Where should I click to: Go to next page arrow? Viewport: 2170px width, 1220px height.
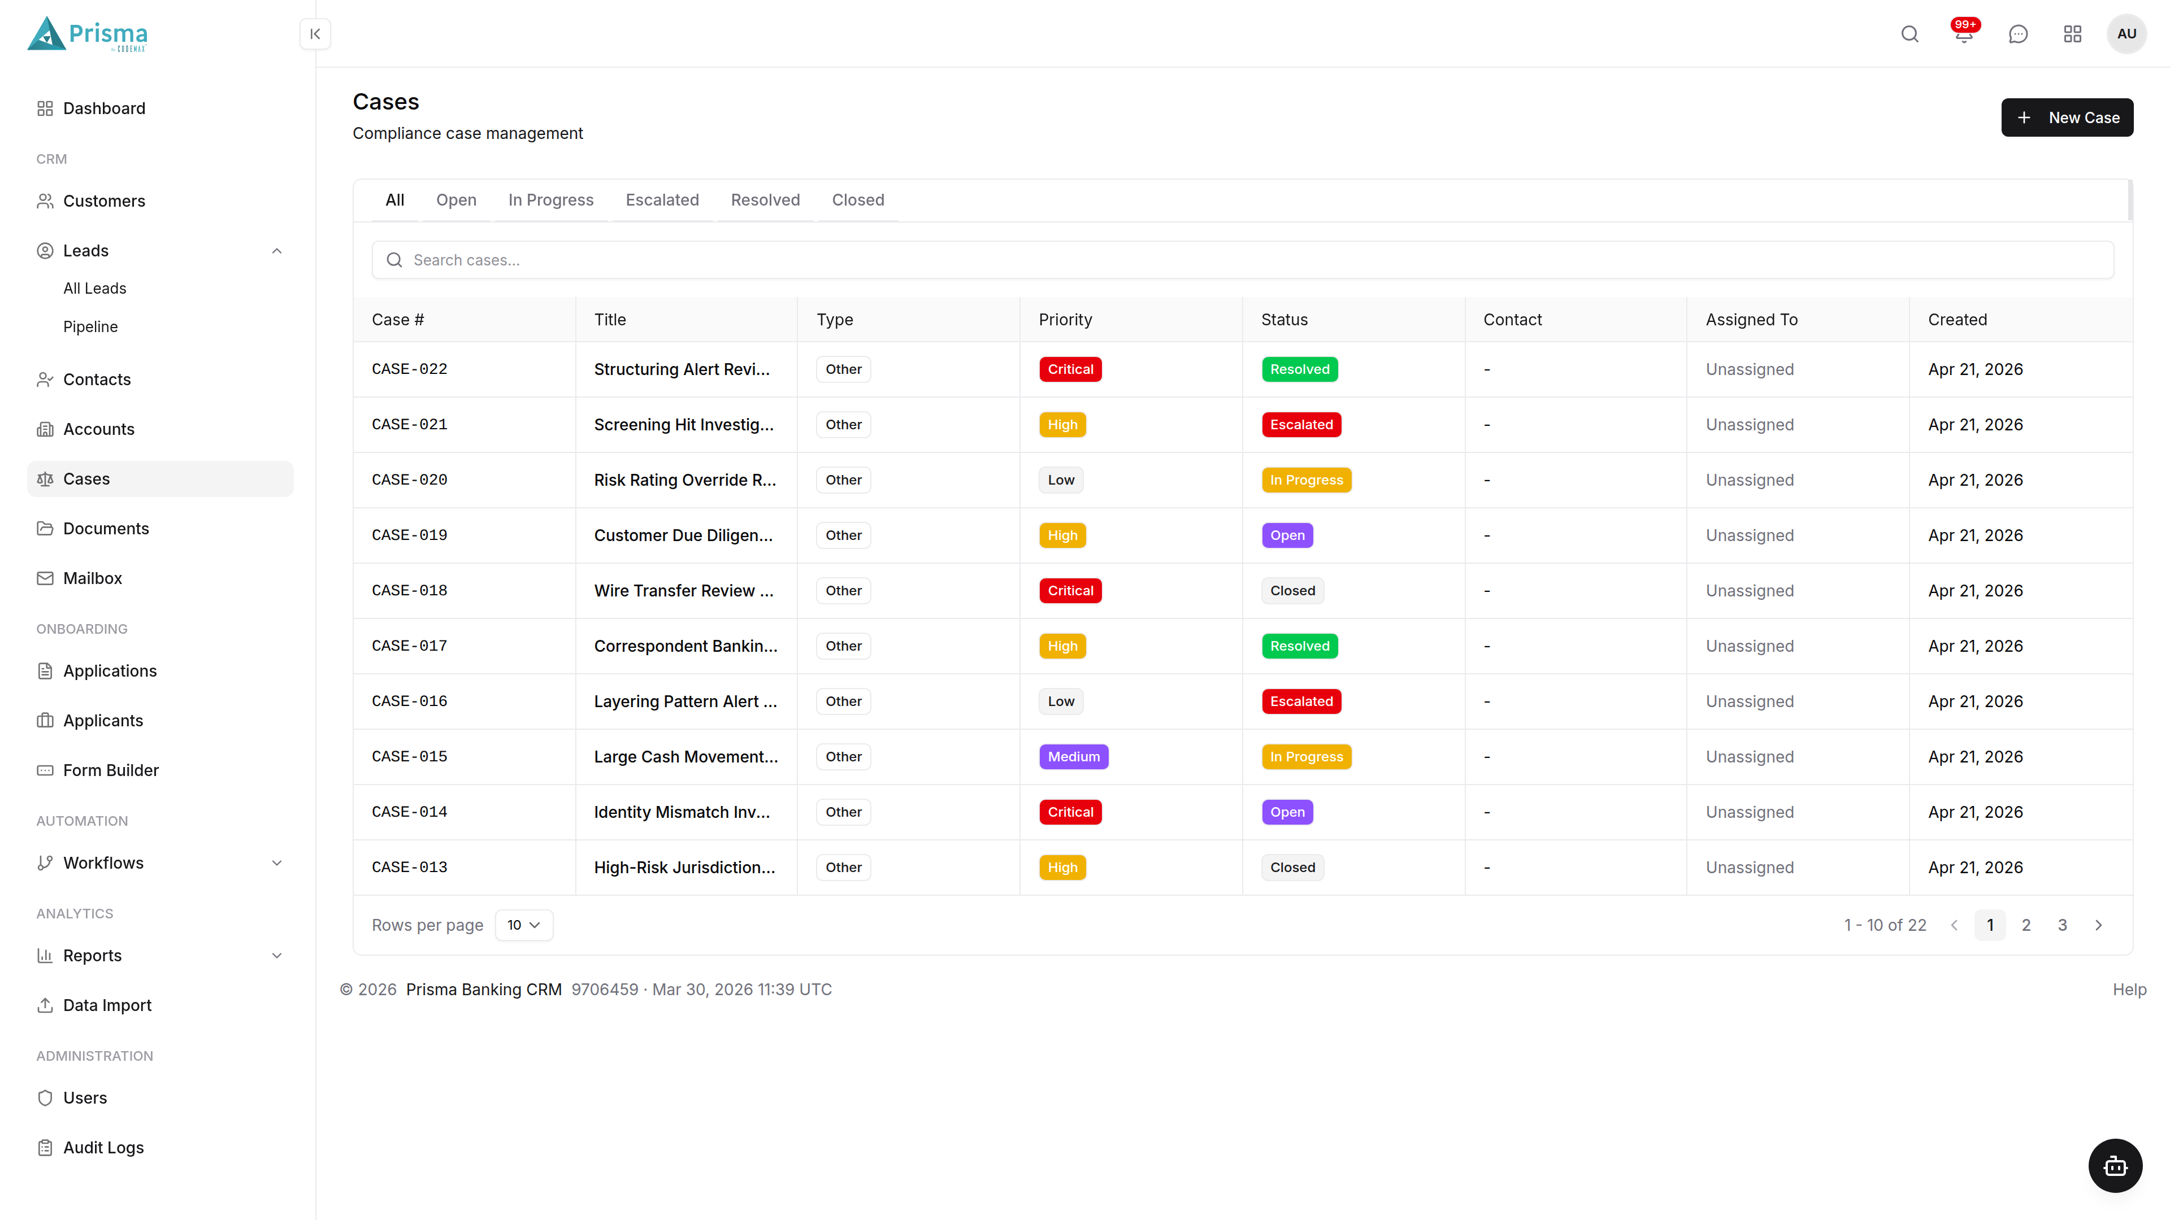coord(2098,925)
